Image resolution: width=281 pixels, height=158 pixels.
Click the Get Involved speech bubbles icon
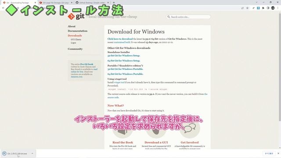point(190,128)
